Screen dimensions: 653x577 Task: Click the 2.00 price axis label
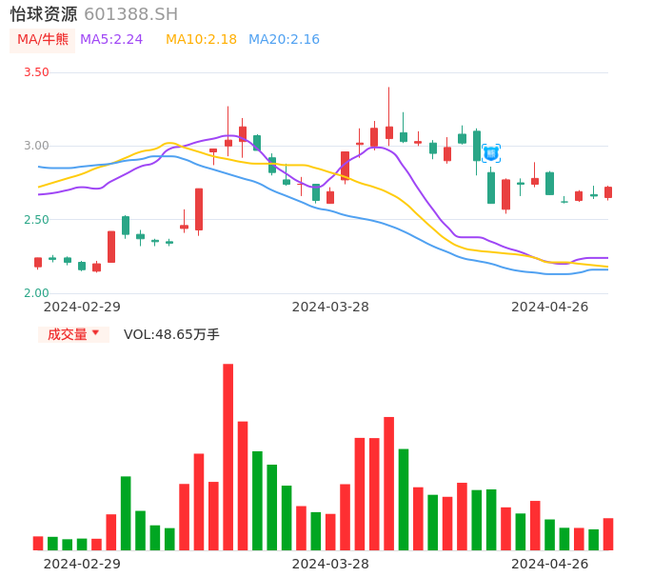point(36,293)
